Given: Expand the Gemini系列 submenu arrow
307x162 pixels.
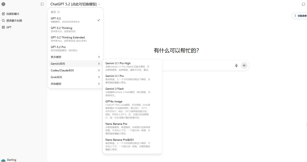Looking at the screenshot, I should tap(99, 64).
